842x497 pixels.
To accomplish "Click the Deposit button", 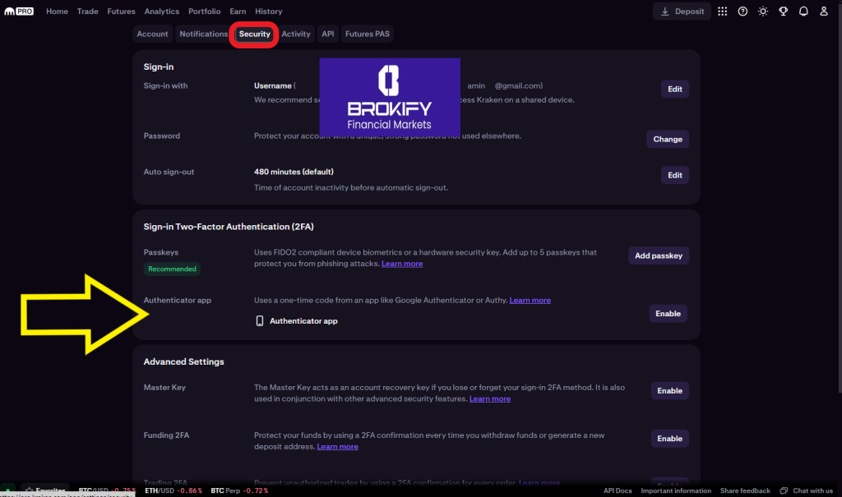I will tap(682, 12).
